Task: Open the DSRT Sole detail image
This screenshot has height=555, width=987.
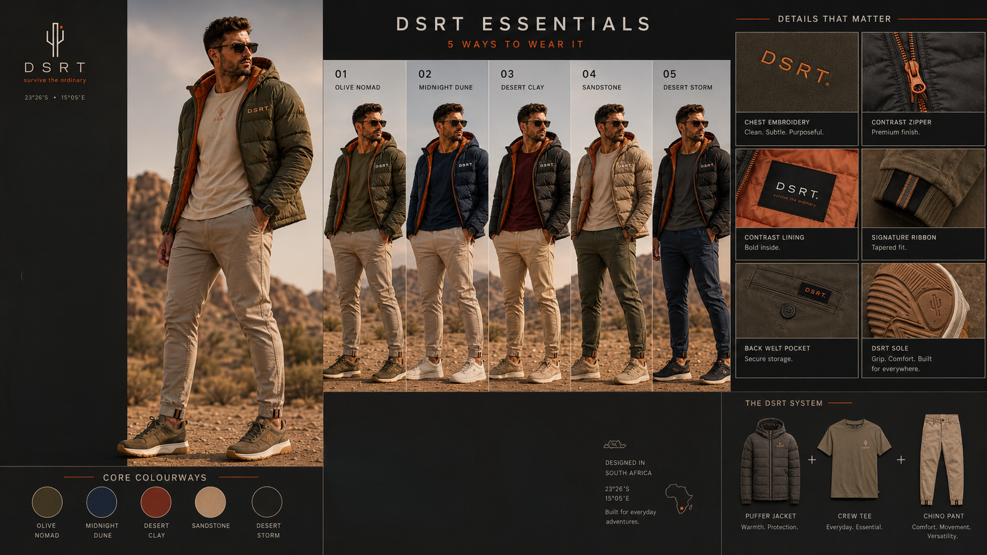Action: coord(923,301)
